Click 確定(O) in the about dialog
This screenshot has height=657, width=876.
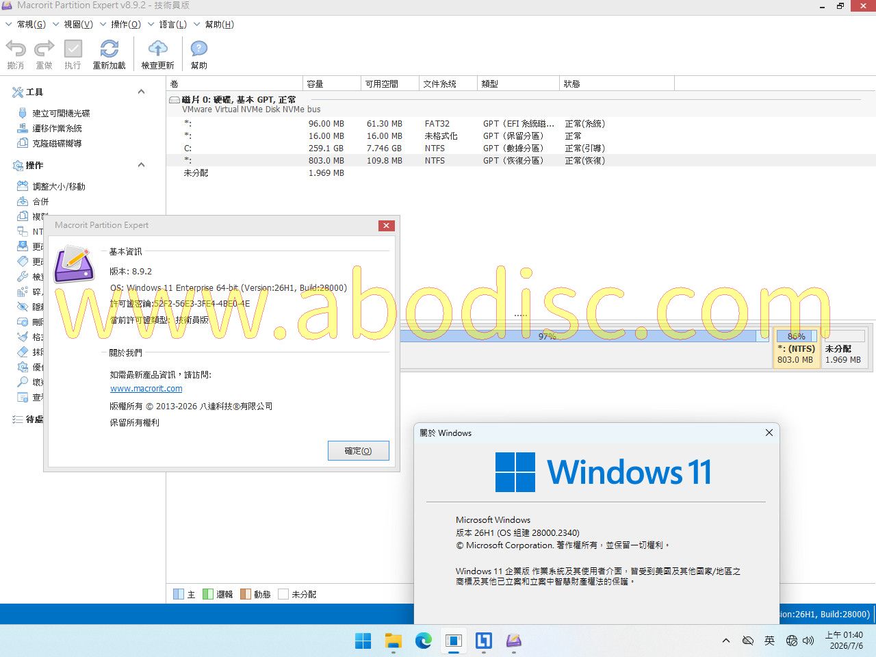(359, 451)
